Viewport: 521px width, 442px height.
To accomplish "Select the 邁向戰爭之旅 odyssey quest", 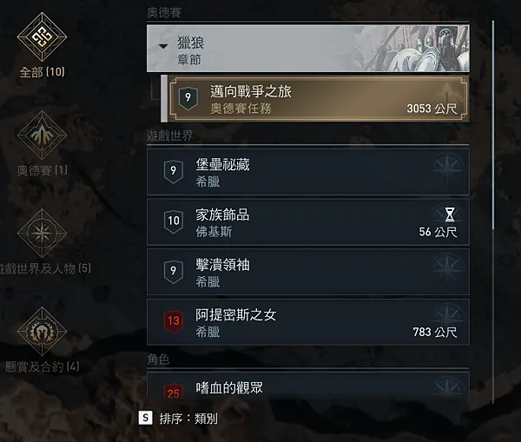I will (x=319, y=98).
